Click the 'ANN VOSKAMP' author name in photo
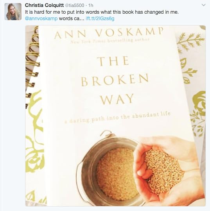210x211 pixels. tap(109, 33)
